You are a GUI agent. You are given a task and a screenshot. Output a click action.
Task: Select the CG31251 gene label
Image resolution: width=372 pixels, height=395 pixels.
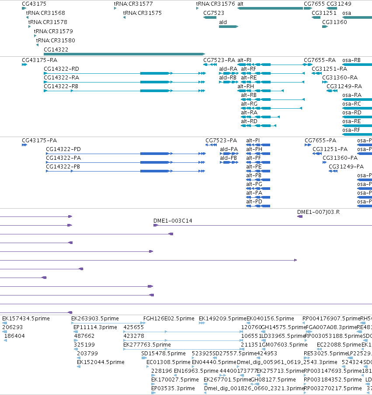click(x=324, y=13)
